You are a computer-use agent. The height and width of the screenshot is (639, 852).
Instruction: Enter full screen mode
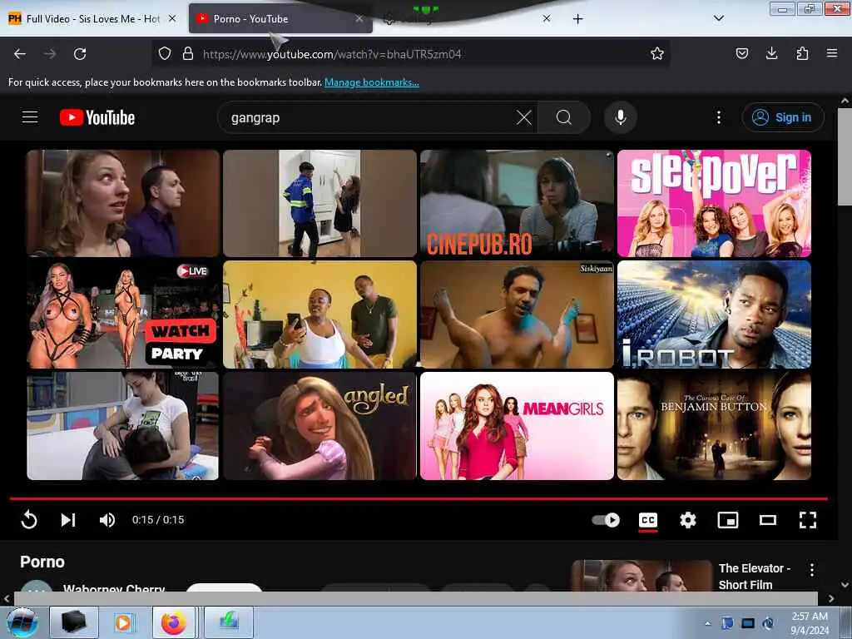(807, 520)
